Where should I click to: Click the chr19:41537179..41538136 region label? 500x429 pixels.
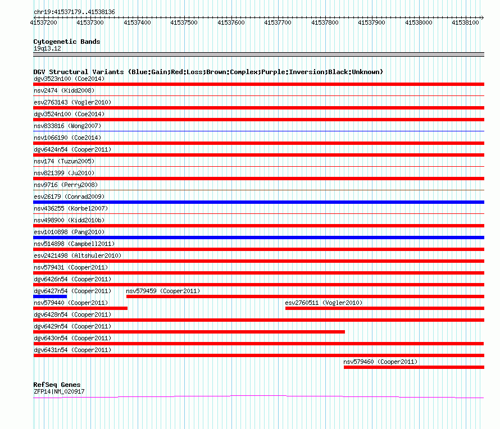point(74,12)
